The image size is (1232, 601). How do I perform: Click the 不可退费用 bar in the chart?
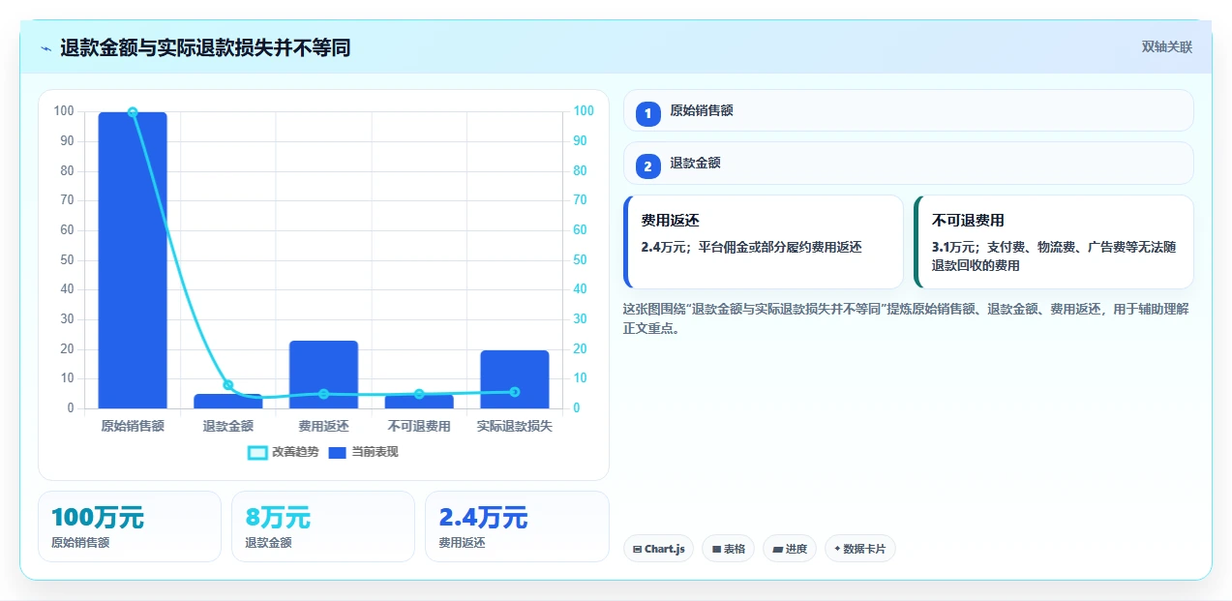tap(419, 402)
